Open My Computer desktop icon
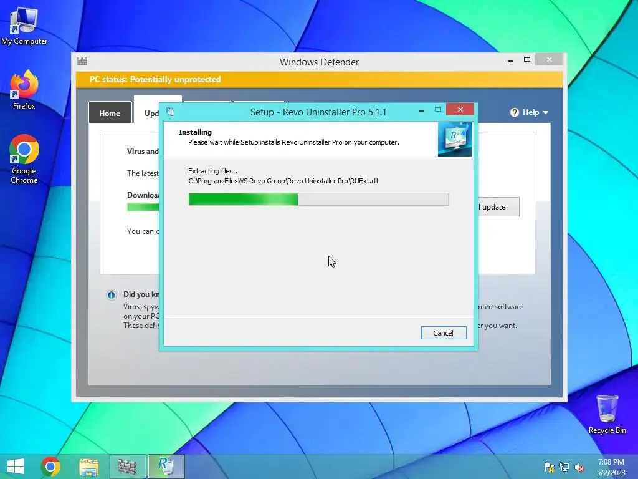This screenshot has width=638, height=479. click(x=24, y=26)
